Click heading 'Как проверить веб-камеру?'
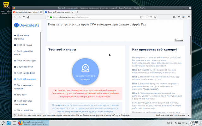The image size is (202, 126). [155, 50]
